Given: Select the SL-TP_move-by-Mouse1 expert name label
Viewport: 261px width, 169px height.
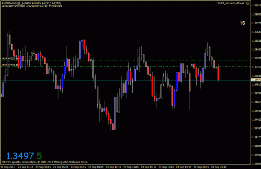Looking at the screenshot, I should tap(231, 3).
